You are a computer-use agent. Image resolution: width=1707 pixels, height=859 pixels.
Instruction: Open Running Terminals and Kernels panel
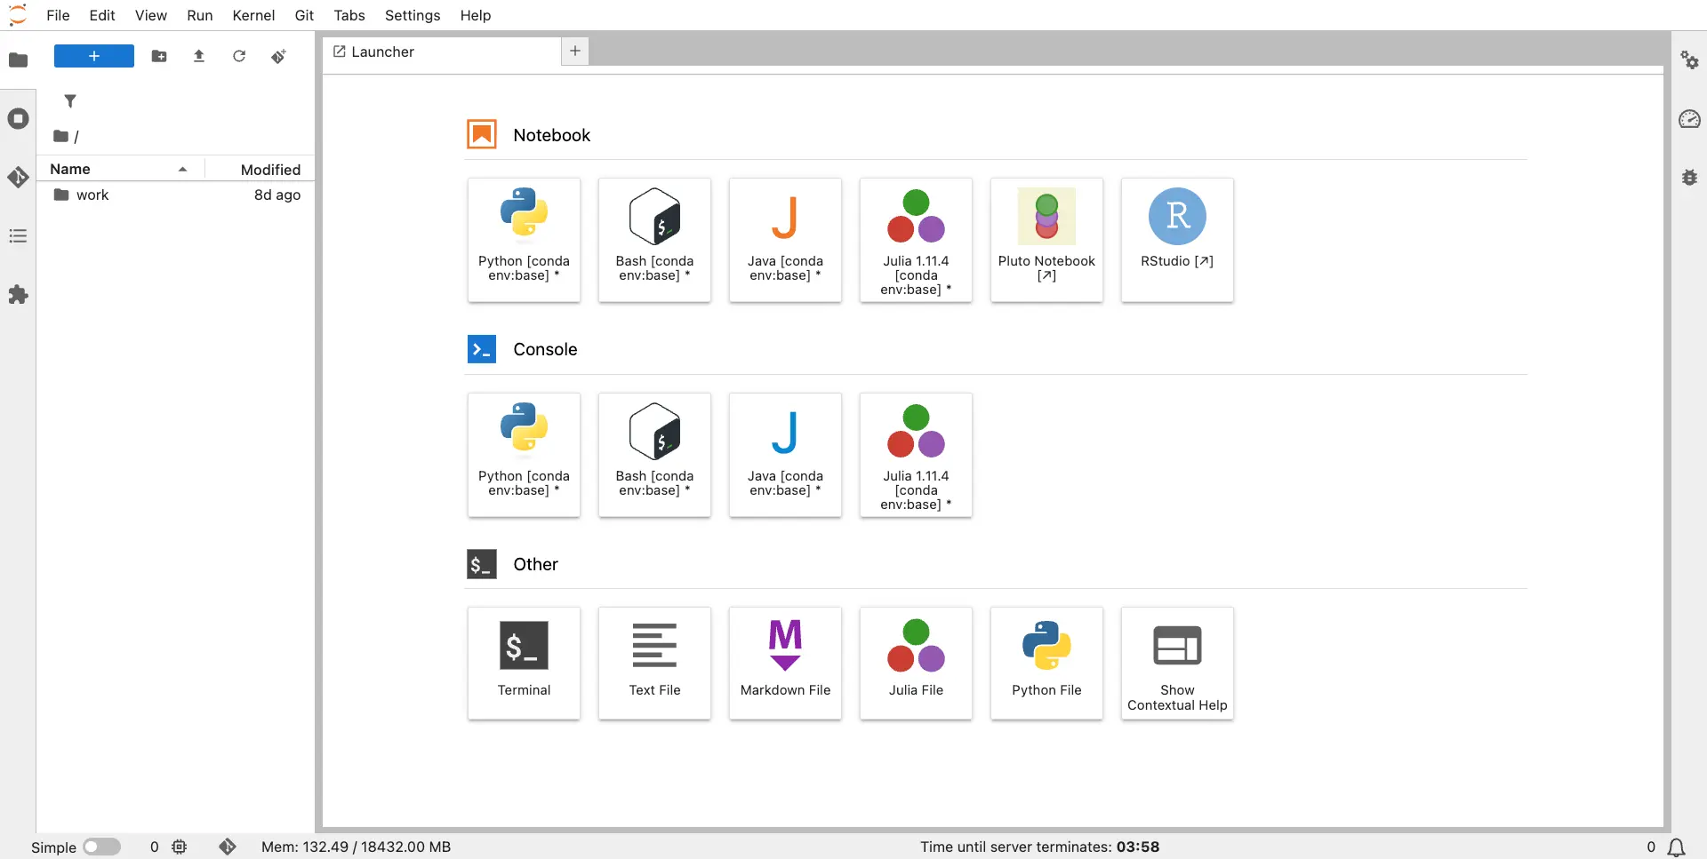[x=18, y=119]
